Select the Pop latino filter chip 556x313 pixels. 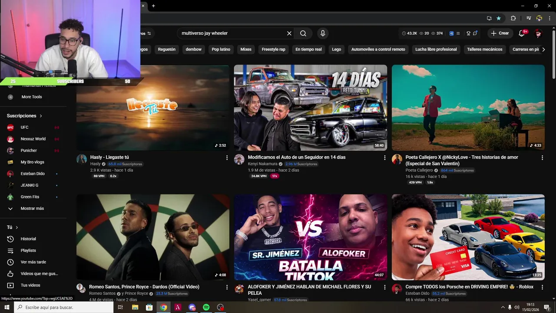221,50
